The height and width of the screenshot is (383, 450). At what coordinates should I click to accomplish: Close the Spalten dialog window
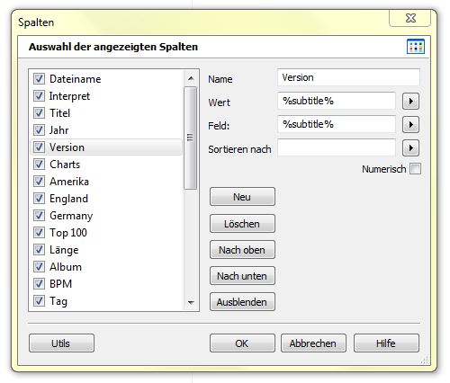pos(410,18)
